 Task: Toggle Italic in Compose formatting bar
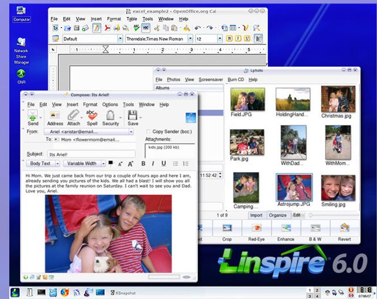click(x=153, y=164)
